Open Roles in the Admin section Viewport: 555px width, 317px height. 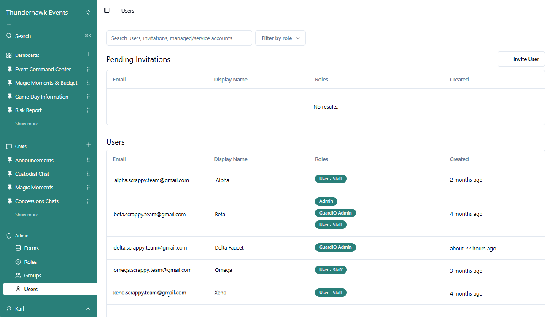[x=30, y=262]
